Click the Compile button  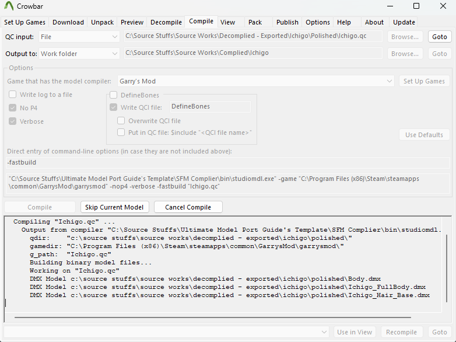pos(40,207)
